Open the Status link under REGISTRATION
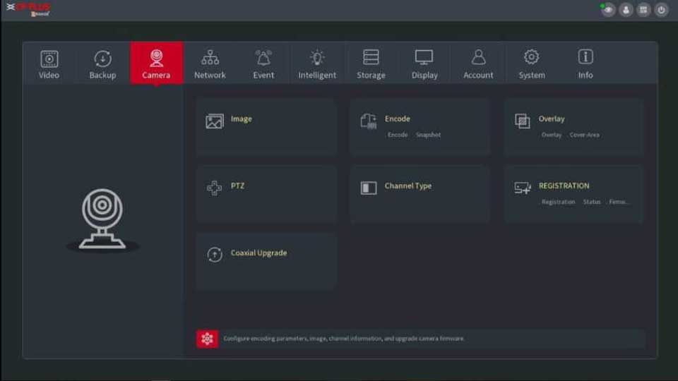The height and width of the screenshot is (381, 678). [x=592, y=202]
